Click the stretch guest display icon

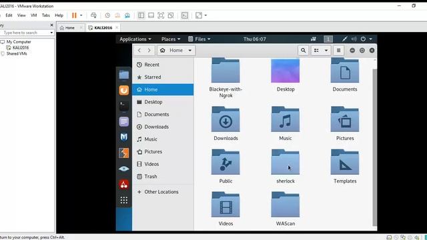pos(199,15)
